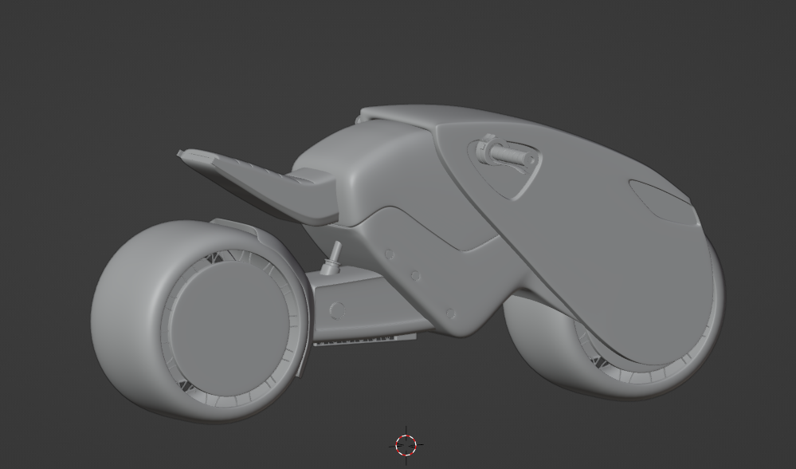Select the flat hub disc of the rear wheel
The width and height of the screenshot is (796, 469).
[229, 329]
